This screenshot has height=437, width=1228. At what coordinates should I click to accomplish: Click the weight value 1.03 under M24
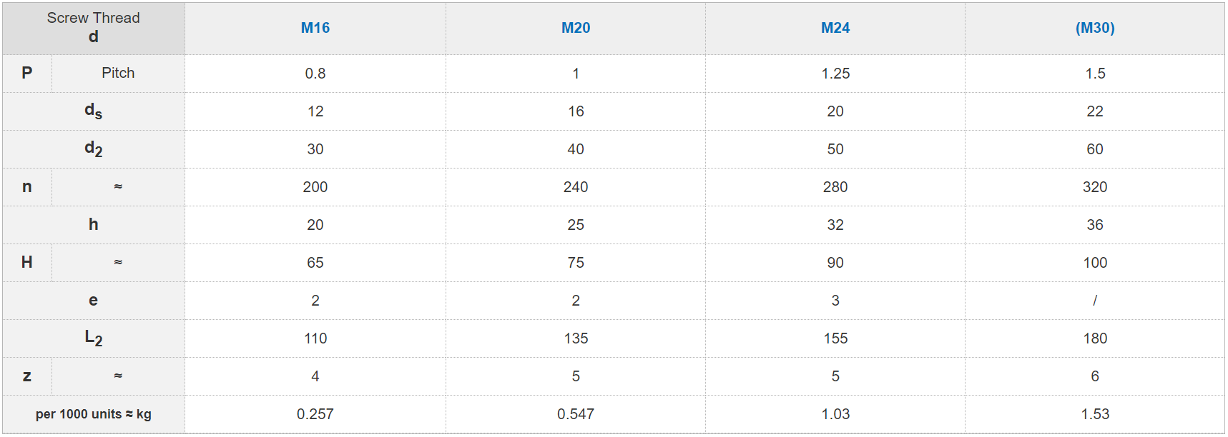coord(835,414)
